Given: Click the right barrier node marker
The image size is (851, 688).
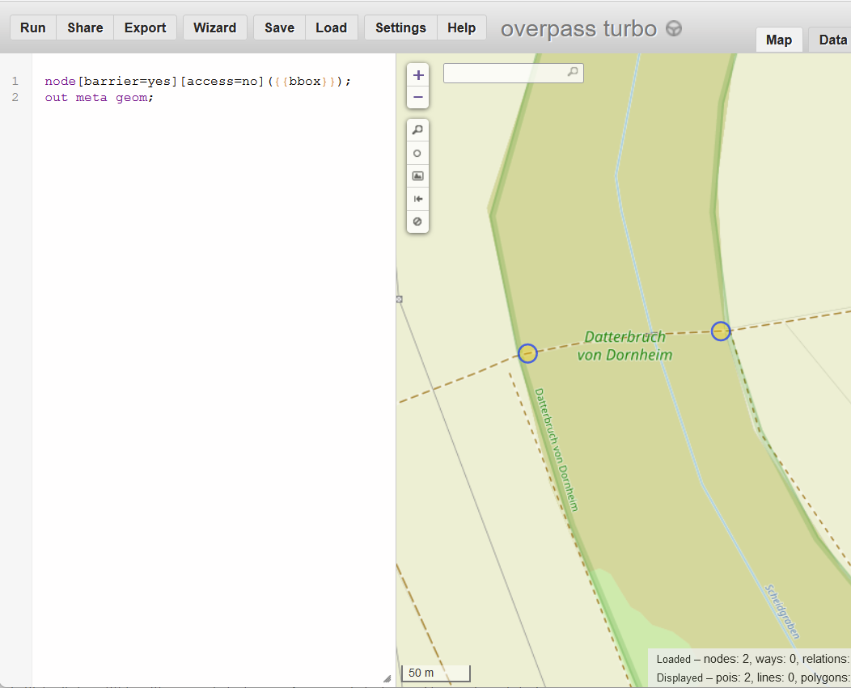Looking at the screenshot, I should [721, 331].
